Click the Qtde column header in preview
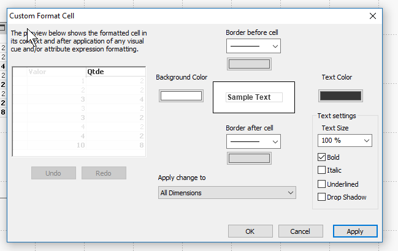The image size is (398, 251). pos(115,71)
